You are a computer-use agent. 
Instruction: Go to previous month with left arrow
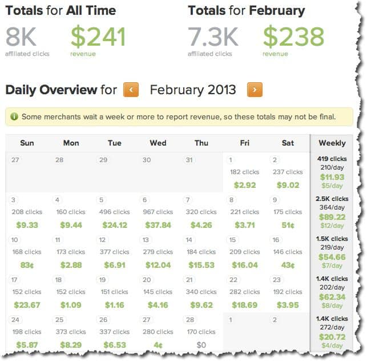131,90
